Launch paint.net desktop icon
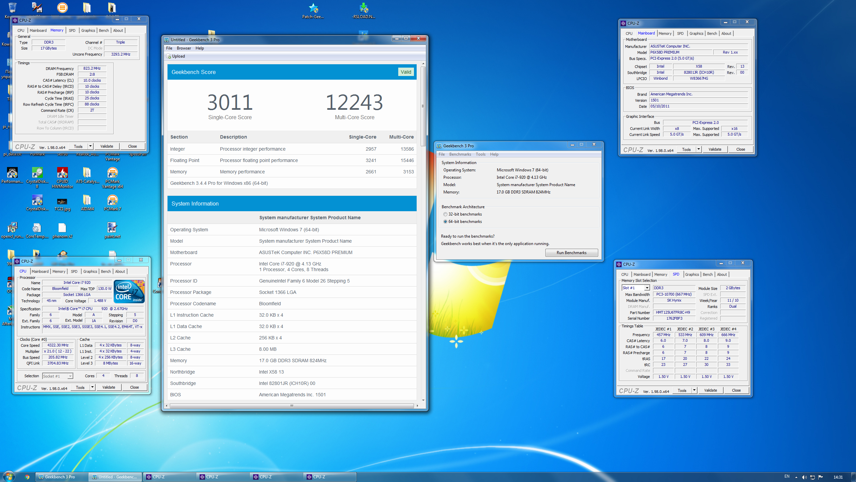Viewport: 856px width, 482px height. pyautogui.click(x=112, y=230)
